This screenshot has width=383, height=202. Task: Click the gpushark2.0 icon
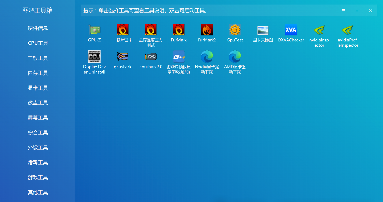coord(150,57)
